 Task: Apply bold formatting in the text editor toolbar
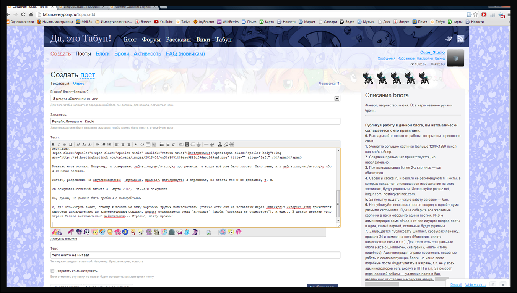pyautogui.click(x=53, y=144)
